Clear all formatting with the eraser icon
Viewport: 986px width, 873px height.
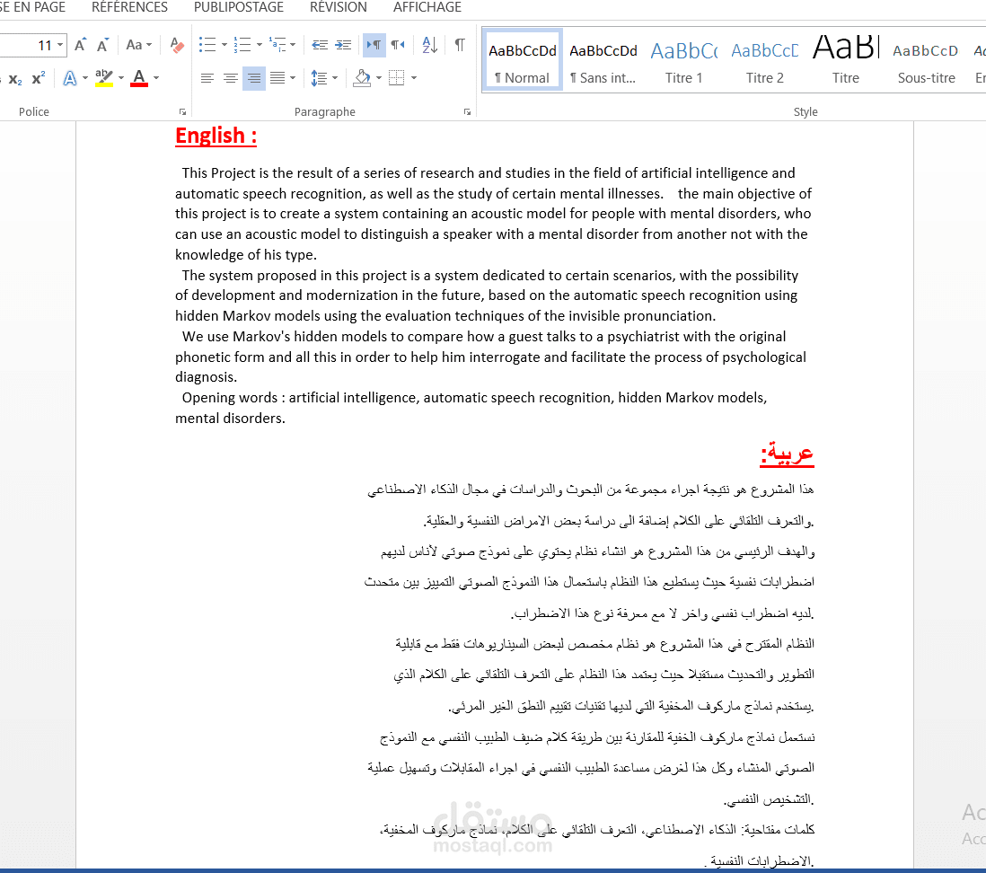point(177,45)
